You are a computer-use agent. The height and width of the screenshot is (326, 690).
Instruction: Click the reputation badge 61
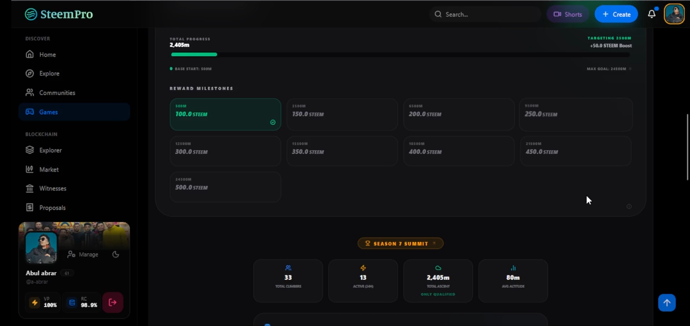[x=67, y=273]
